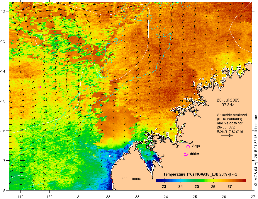Click the longitude axis label '122'
Image resolution: width=258 pixels, height=199 pixels.
coord(107,197)
